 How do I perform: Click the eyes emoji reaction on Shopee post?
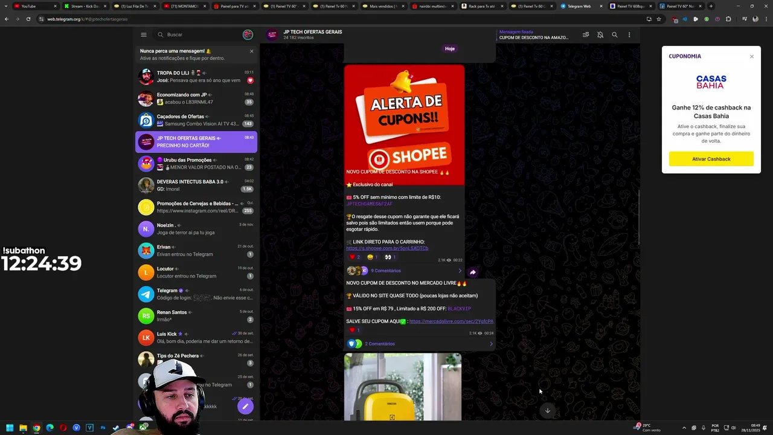click(391, 257)
